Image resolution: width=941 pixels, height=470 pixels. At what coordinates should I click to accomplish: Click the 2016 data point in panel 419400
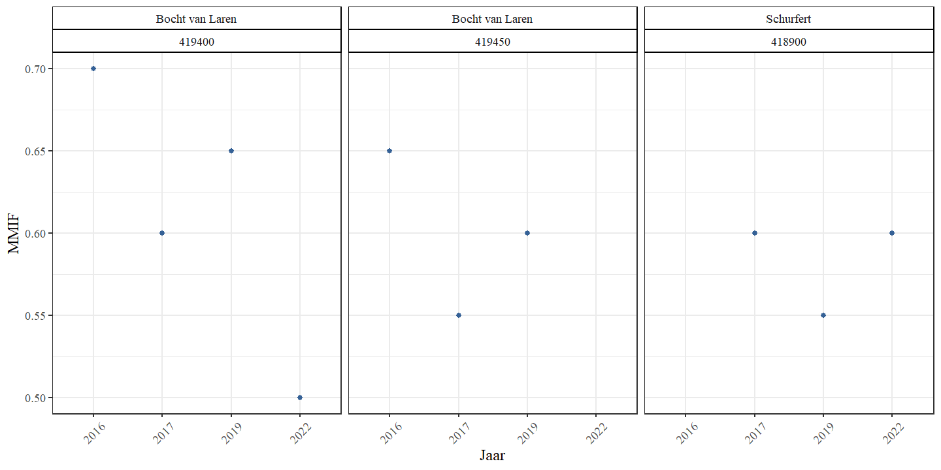pos(93,69)
